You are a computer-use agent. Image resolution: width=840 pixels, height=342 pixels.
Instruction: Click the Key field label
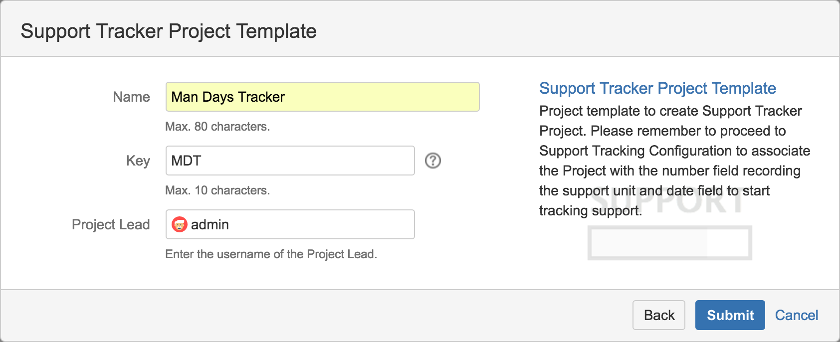[x=138, y=161]
